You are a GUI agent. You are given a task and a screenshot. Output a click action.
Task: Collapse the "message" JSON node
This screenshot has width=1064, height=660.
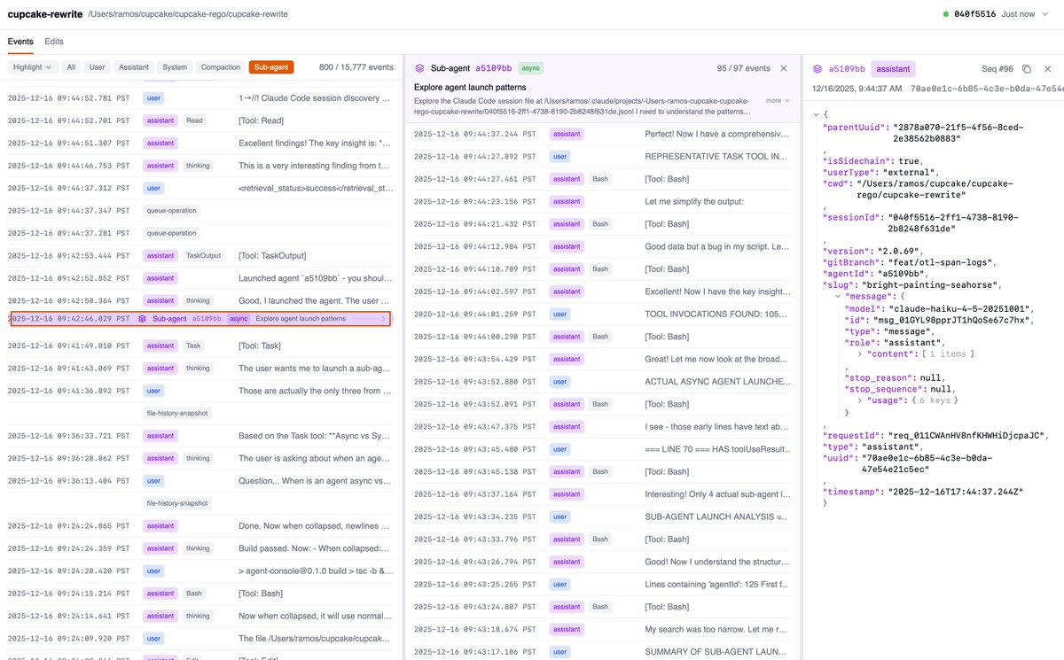(840, 297)
